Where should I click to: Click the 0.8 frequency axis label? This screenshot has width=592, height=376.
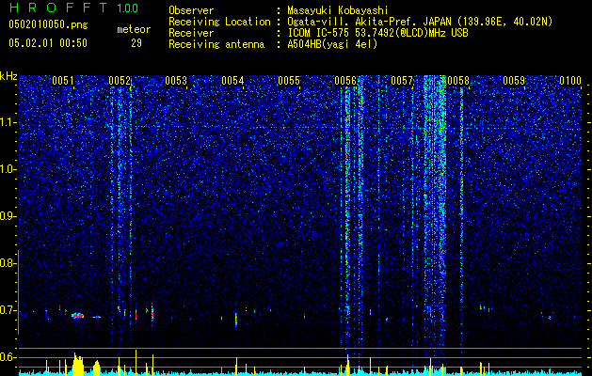tap(8, 263)
